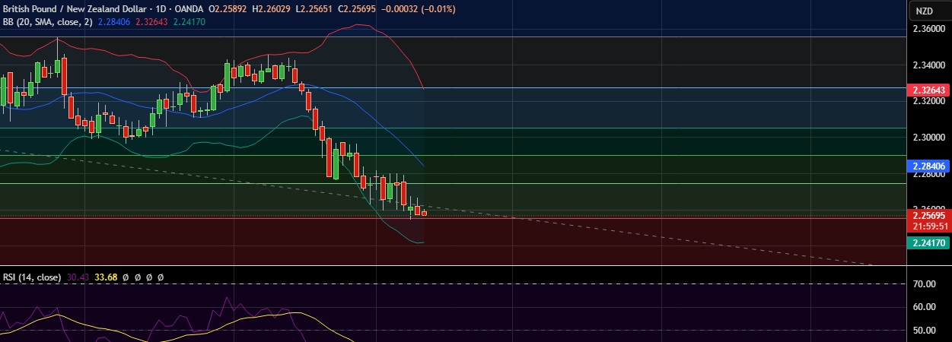This screenshot has width=952, height=342.
Task: Click the RSI value 30.43
Action: tap(78, 278)
